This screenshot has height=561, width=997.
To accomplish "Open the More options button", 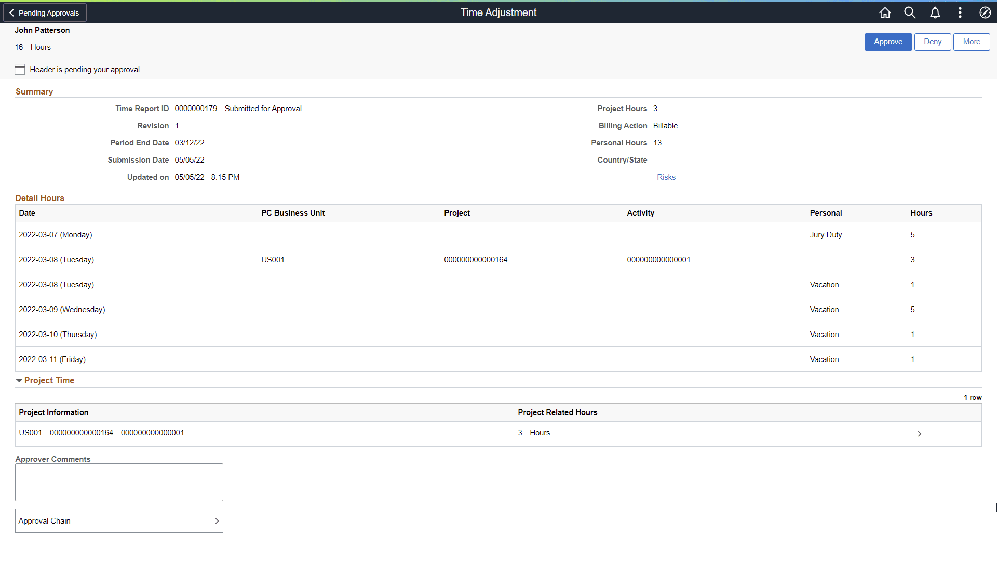I will coord(971,42).
